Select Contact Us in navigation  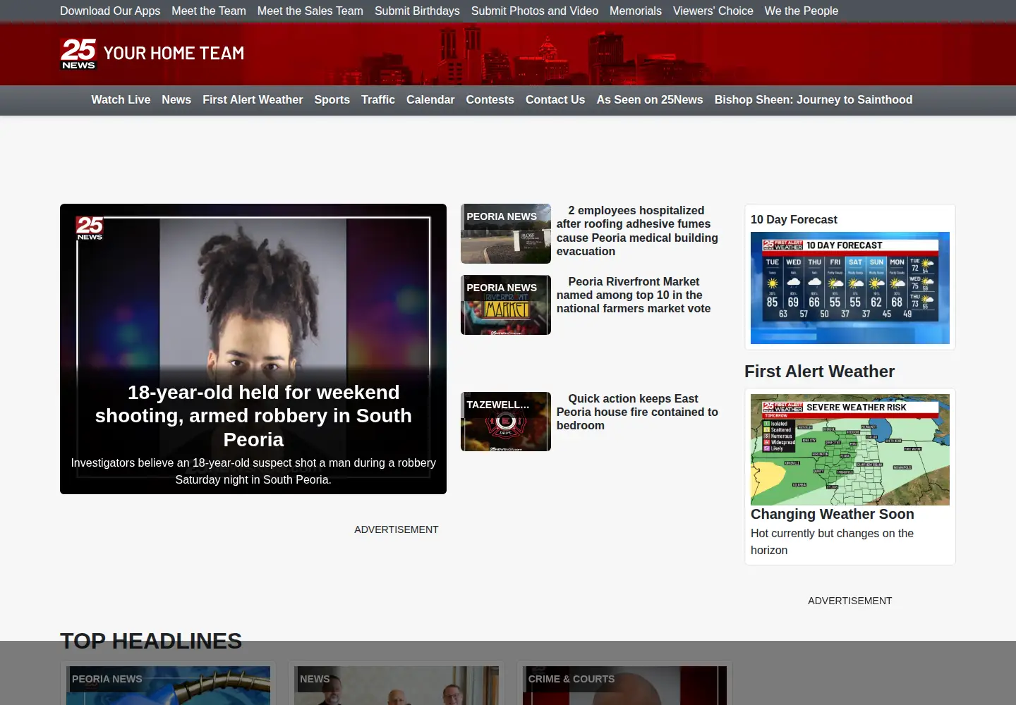pos(555,100)
